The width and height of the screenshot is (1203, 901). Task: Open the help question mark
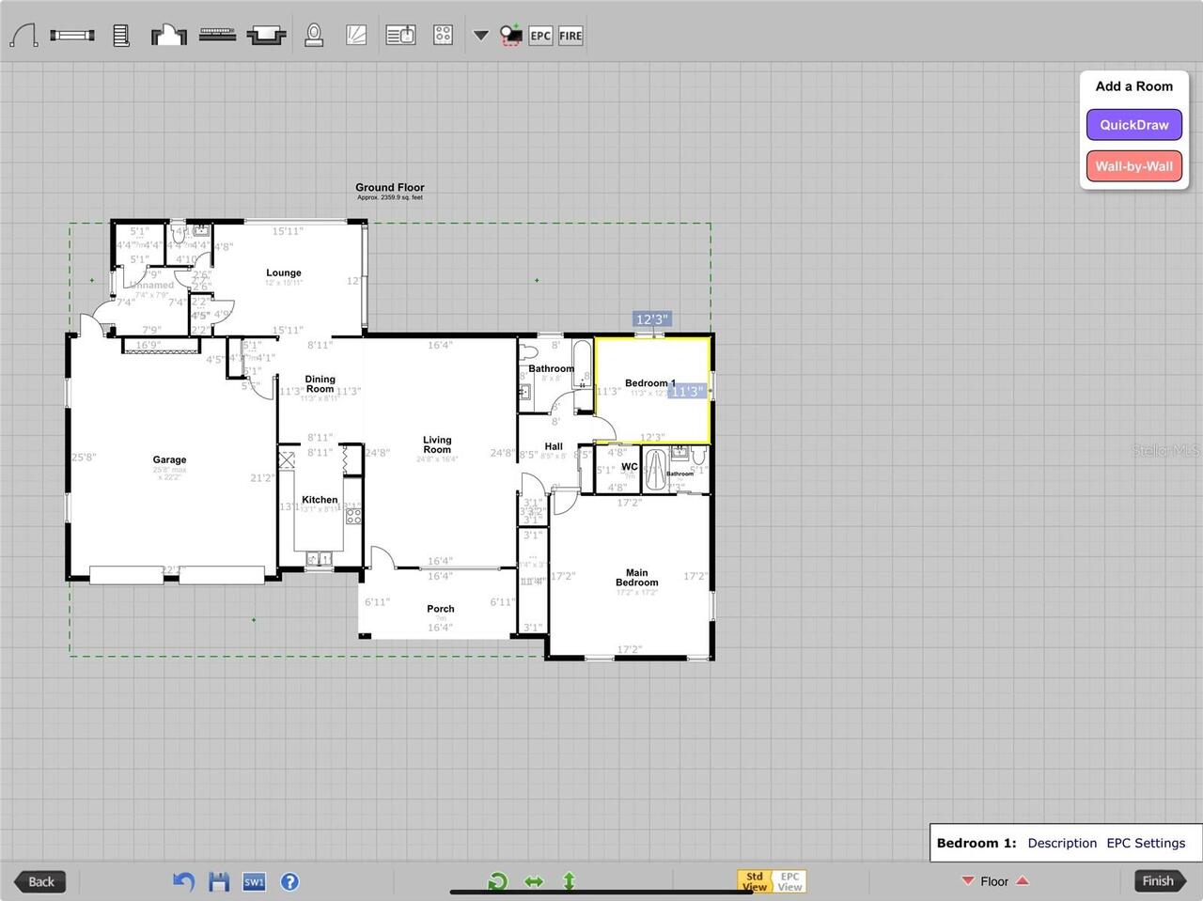[x=290, y=881]
